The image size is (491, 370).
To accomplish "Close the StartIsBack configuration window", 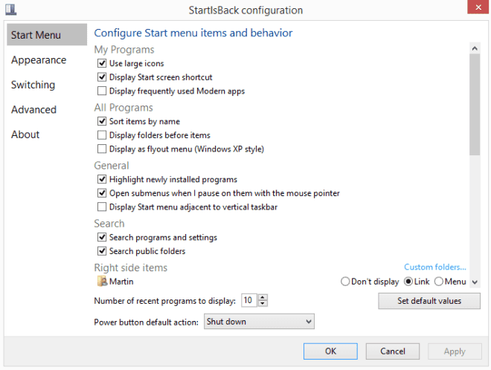I will [x=478, y=7].
